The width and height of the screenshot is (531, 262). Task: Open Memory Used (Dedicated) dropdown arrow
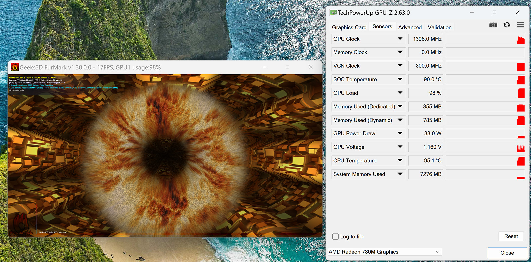tap(400, 106)
